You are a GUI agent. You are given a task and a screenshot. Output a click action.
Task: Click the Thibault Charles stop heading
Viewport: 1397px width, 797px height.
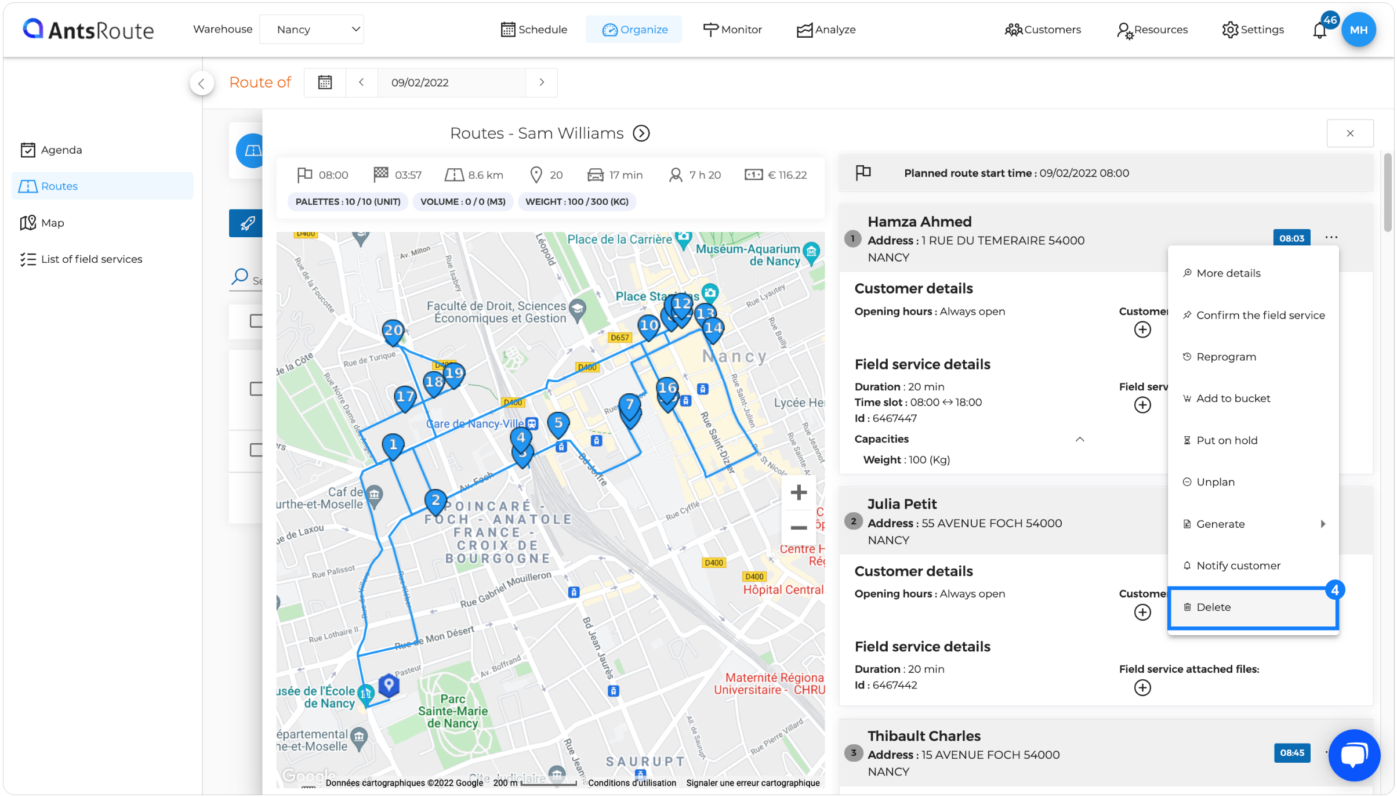coord(924,736)
